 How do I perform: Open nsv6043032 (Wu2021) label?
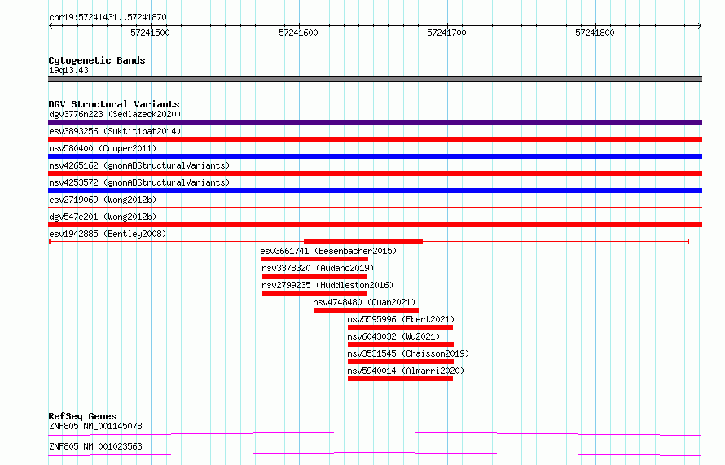pyautogui.click(x=393, y=336)
